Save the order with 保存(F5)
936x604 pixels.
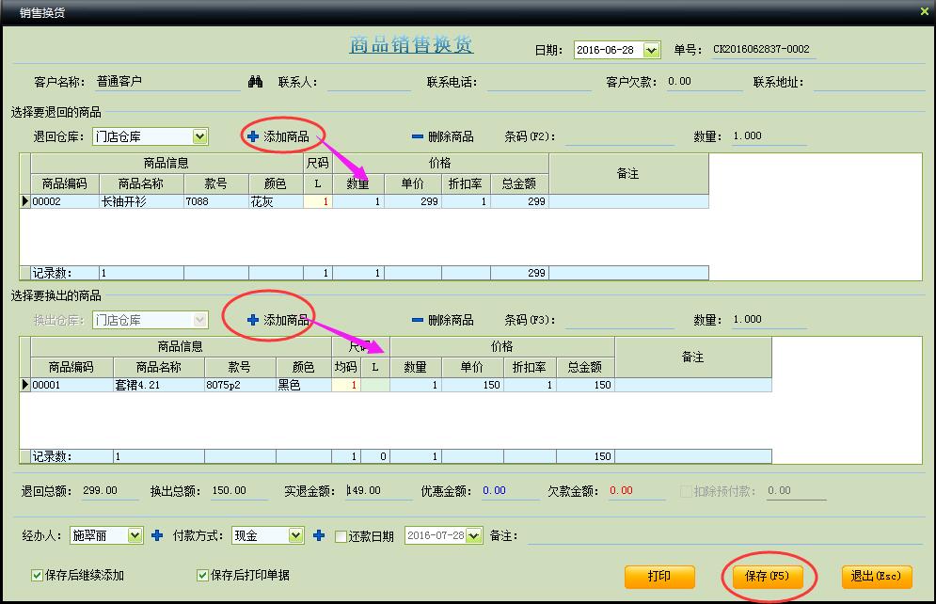click(767, 577)
